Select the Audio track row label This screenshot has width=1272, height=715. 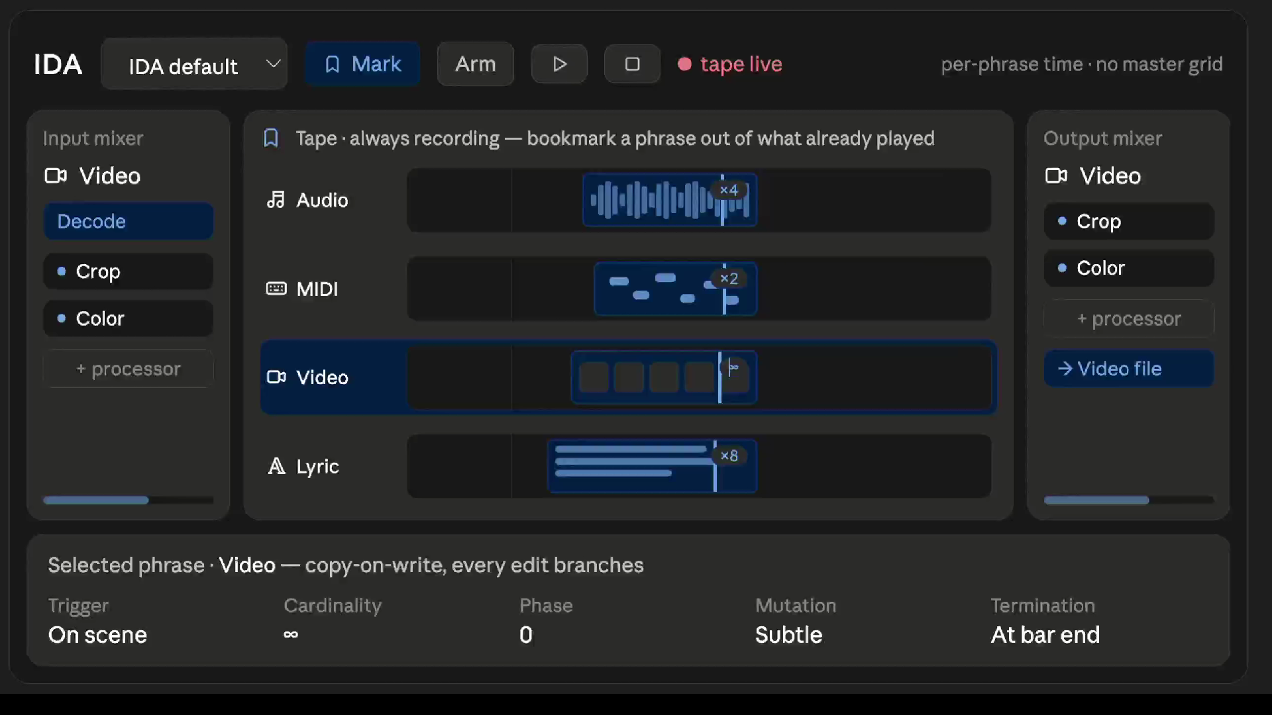coord(322,200)
